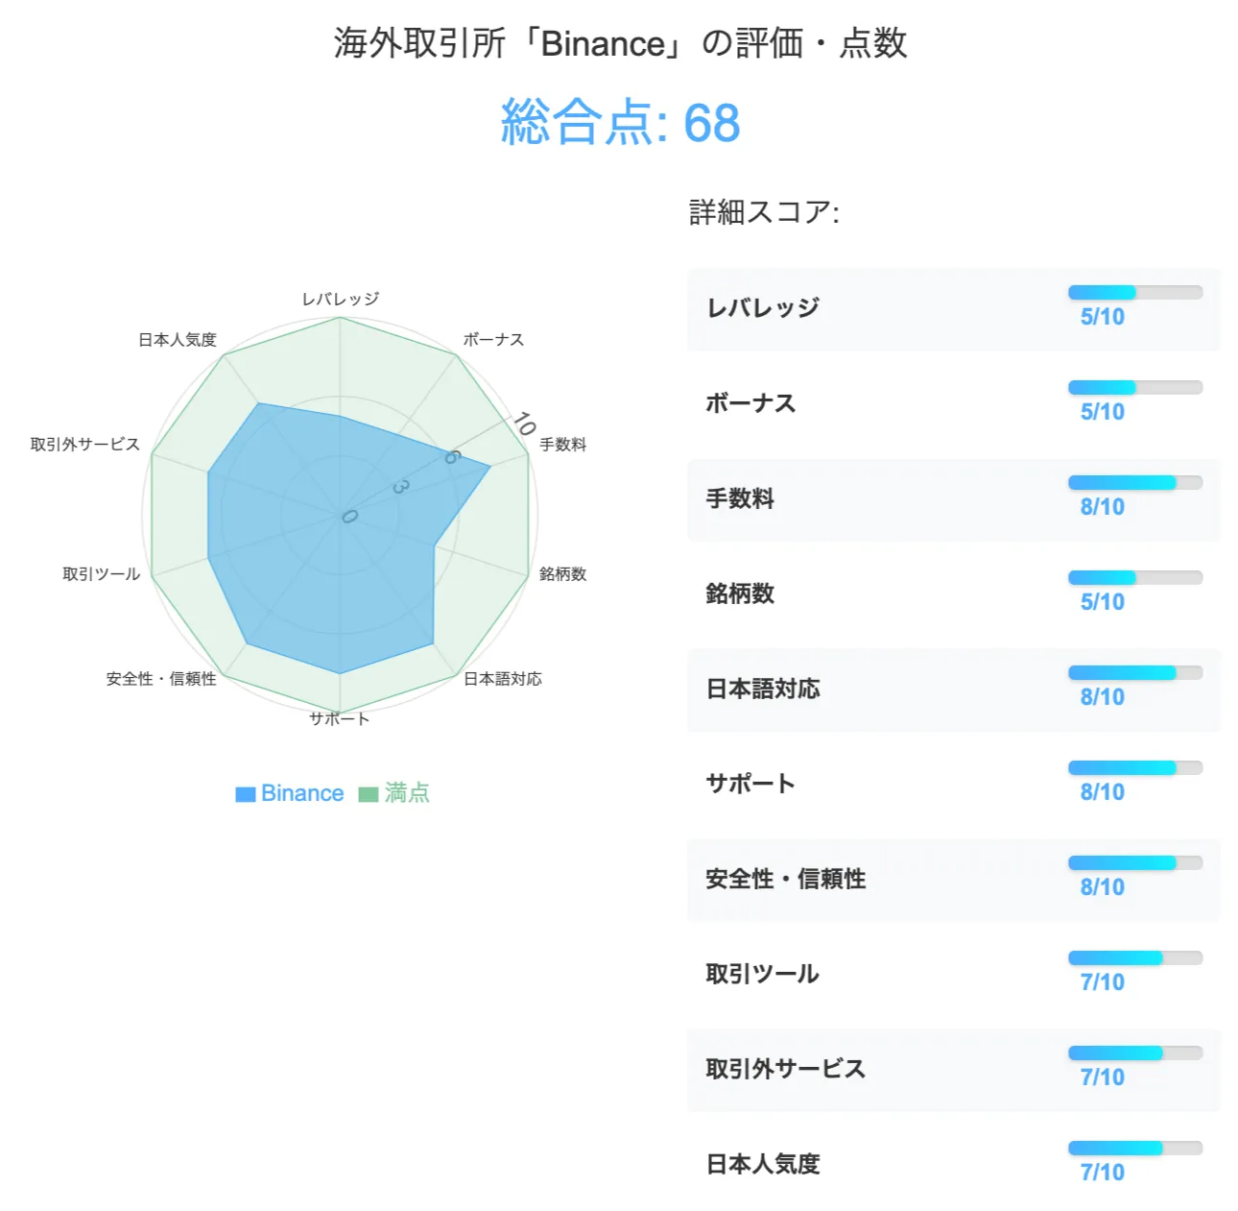Click the ボーナス label in score list

[x=750, y=403]
